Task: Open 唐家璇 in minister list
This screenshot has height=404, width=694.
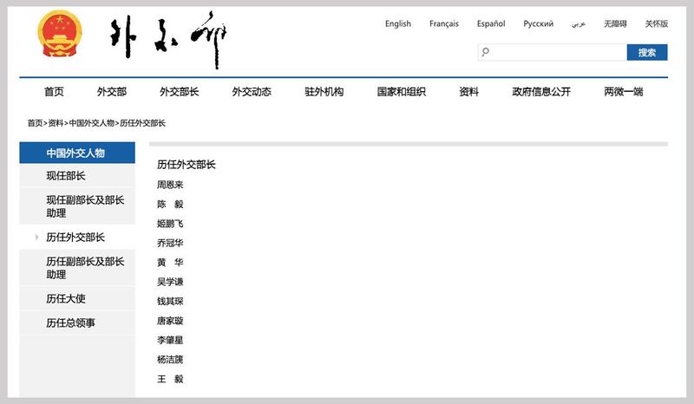Action: click(x=170, y=321)
